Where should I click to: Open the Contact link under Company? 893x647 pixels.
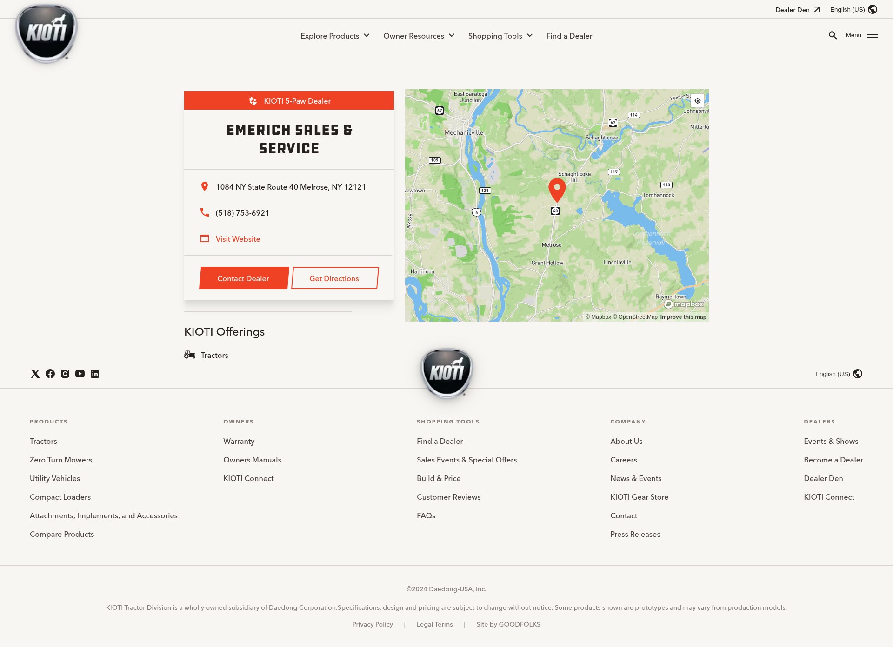click(x=624, y=515)
